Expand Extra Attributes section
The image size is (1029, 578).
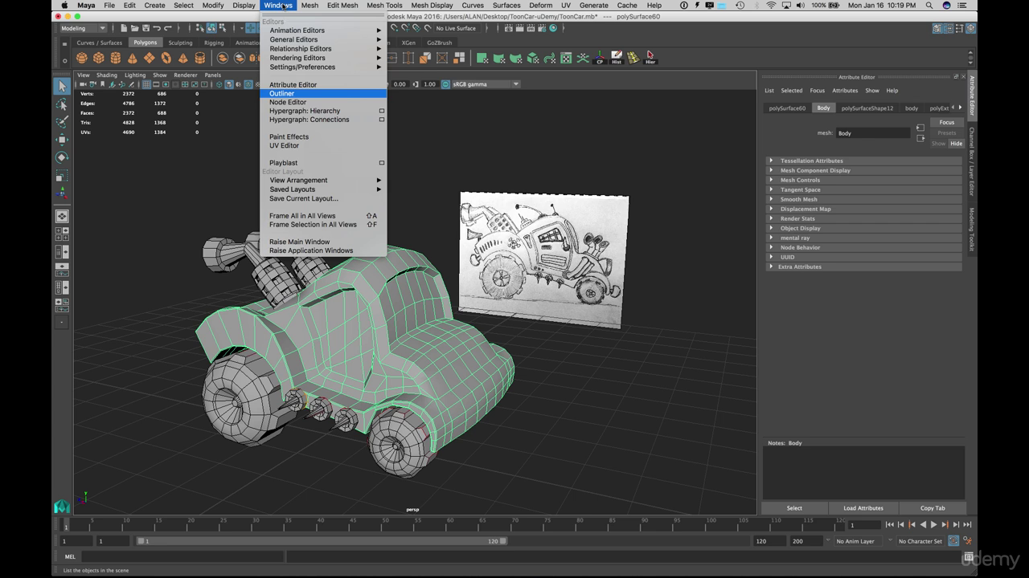coord(863,267)
